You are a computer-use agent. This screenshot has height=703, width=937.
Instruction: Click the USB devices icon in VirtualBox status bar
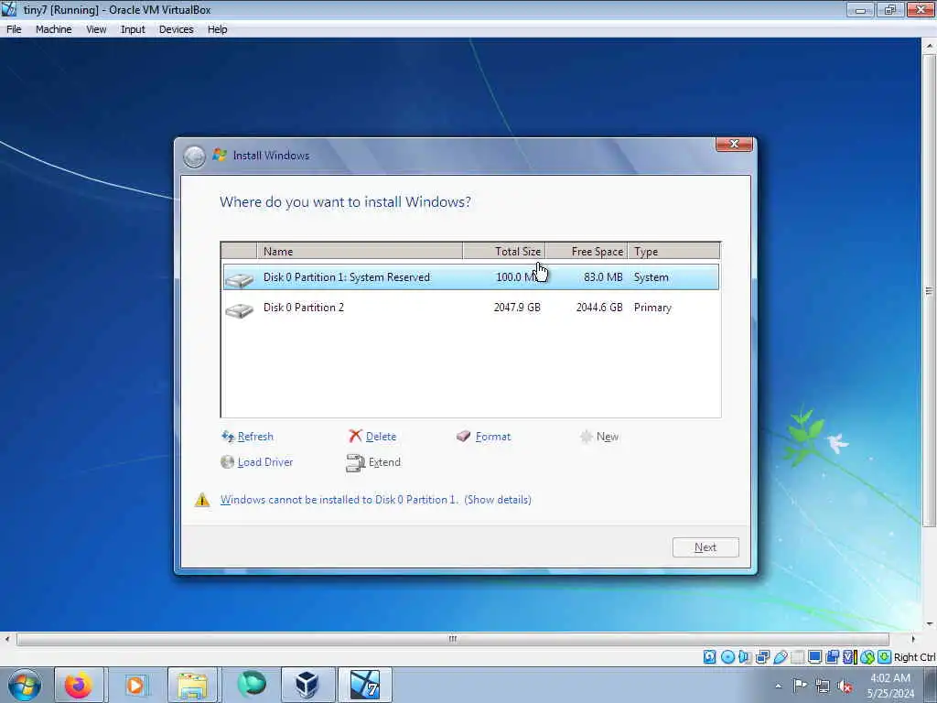tap(781, 657)
